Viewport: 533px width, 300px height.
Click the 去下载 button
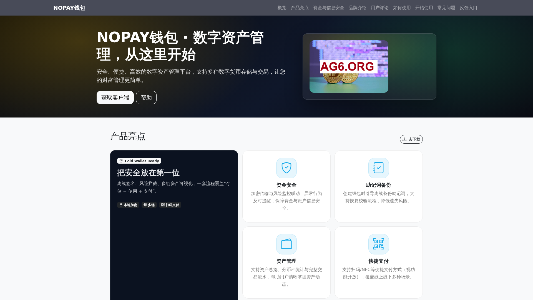pos(411,139)
